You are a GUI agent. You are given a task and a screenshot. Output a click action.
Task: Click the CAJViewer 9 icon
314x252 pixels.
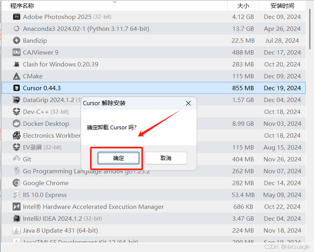click(x=17, y=52)
